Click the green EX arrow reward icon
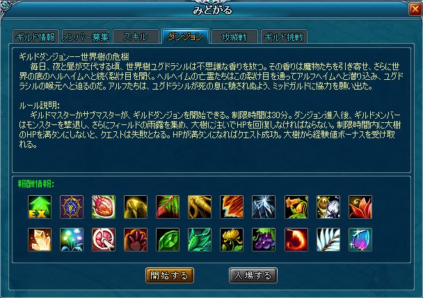 [x=40, y=207]
